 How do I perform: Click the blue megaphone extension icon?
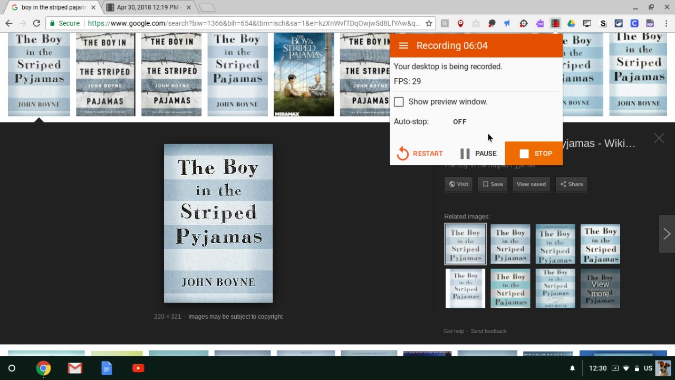(508, 23)
